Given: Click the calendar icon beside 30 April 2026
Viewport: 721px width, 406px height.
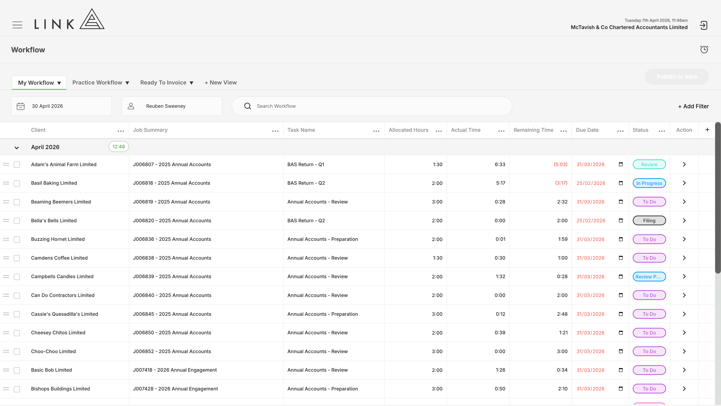Looking at the screenshot, I should coord(21,106).
